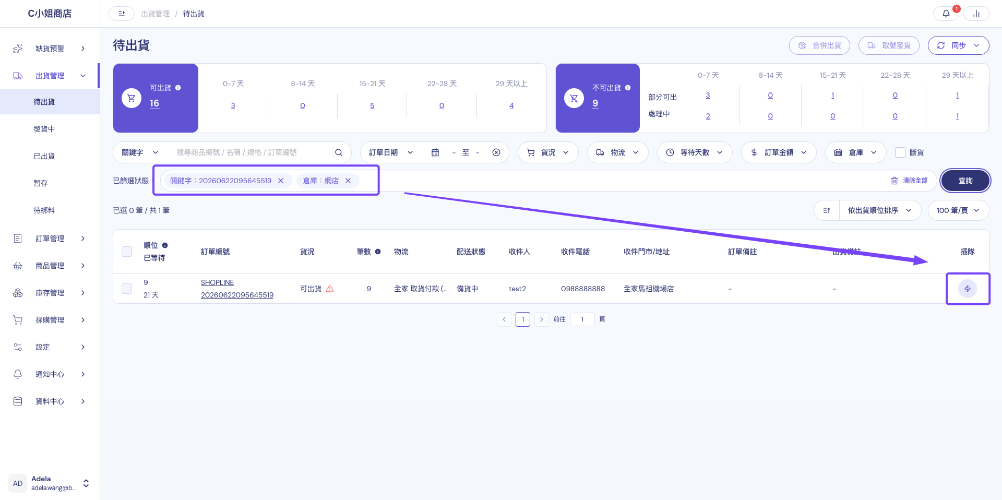
Task: Open the 關鍵字 search type dropdown
Action: [x=140, y=152]
